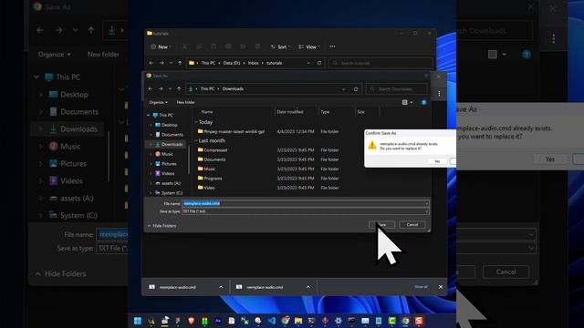Open Visual Studio Code from the taskbar
The image size is (584, 328).
tap(272, 321)
